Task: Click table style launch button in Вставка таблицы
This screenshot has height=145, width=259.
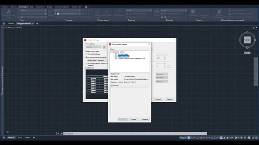Action: 104,47
